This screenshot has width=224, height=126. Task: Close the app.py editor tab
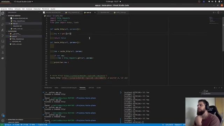point(95,13)
